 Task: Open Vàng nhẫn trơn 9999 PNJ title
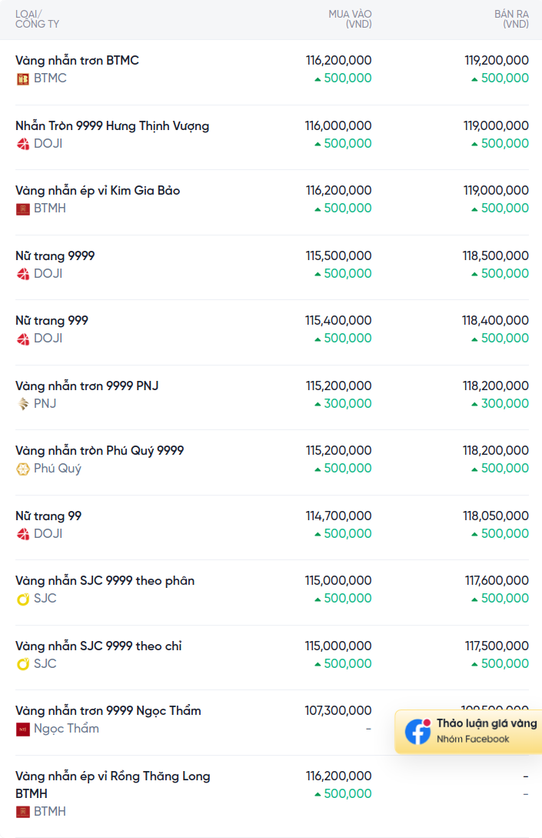(87, 386)
